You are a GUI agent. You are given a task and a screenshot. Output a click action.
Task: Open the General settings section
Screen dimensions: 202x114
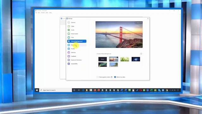click(x=77, y=22)
